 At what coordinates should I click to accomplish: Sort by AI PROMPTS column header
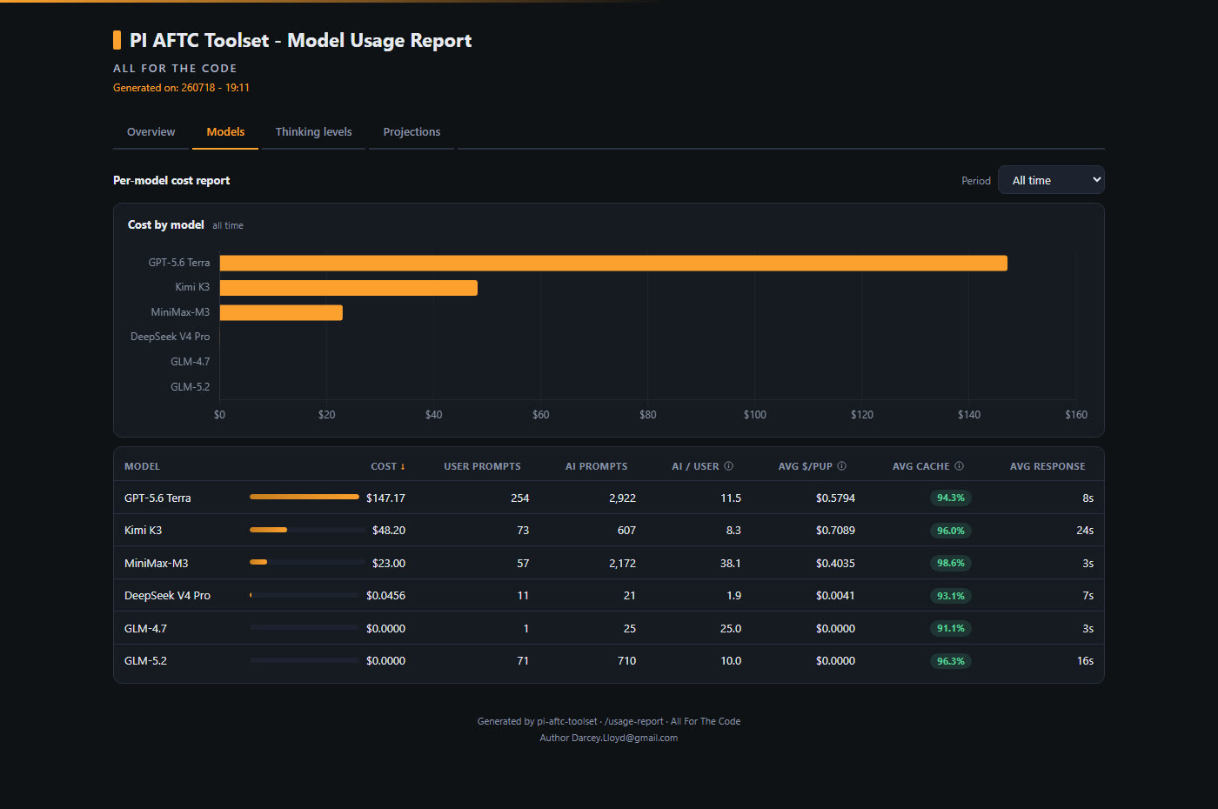pos(596,466)
